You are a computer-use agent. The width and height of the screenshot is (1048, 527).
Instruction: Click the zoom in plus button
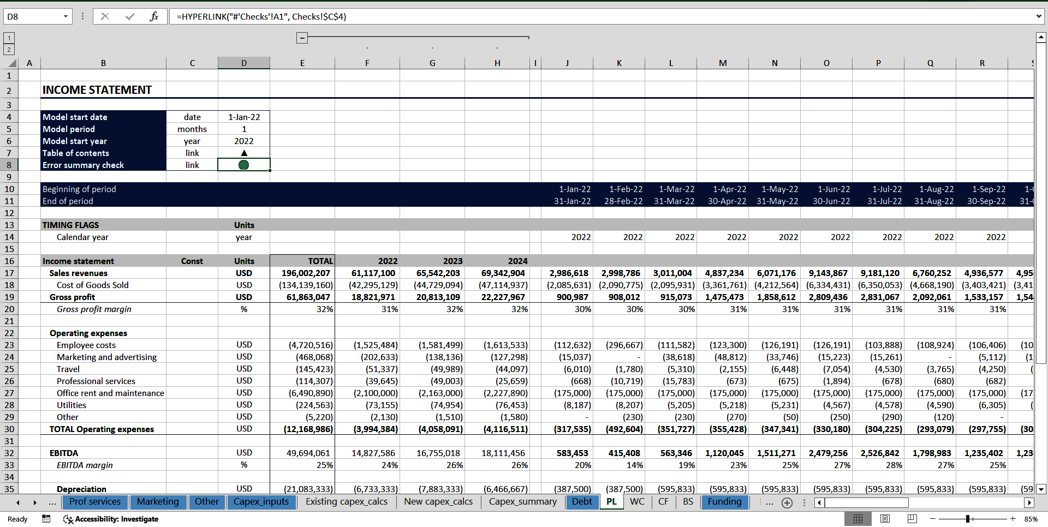[x=1013, y=519]
